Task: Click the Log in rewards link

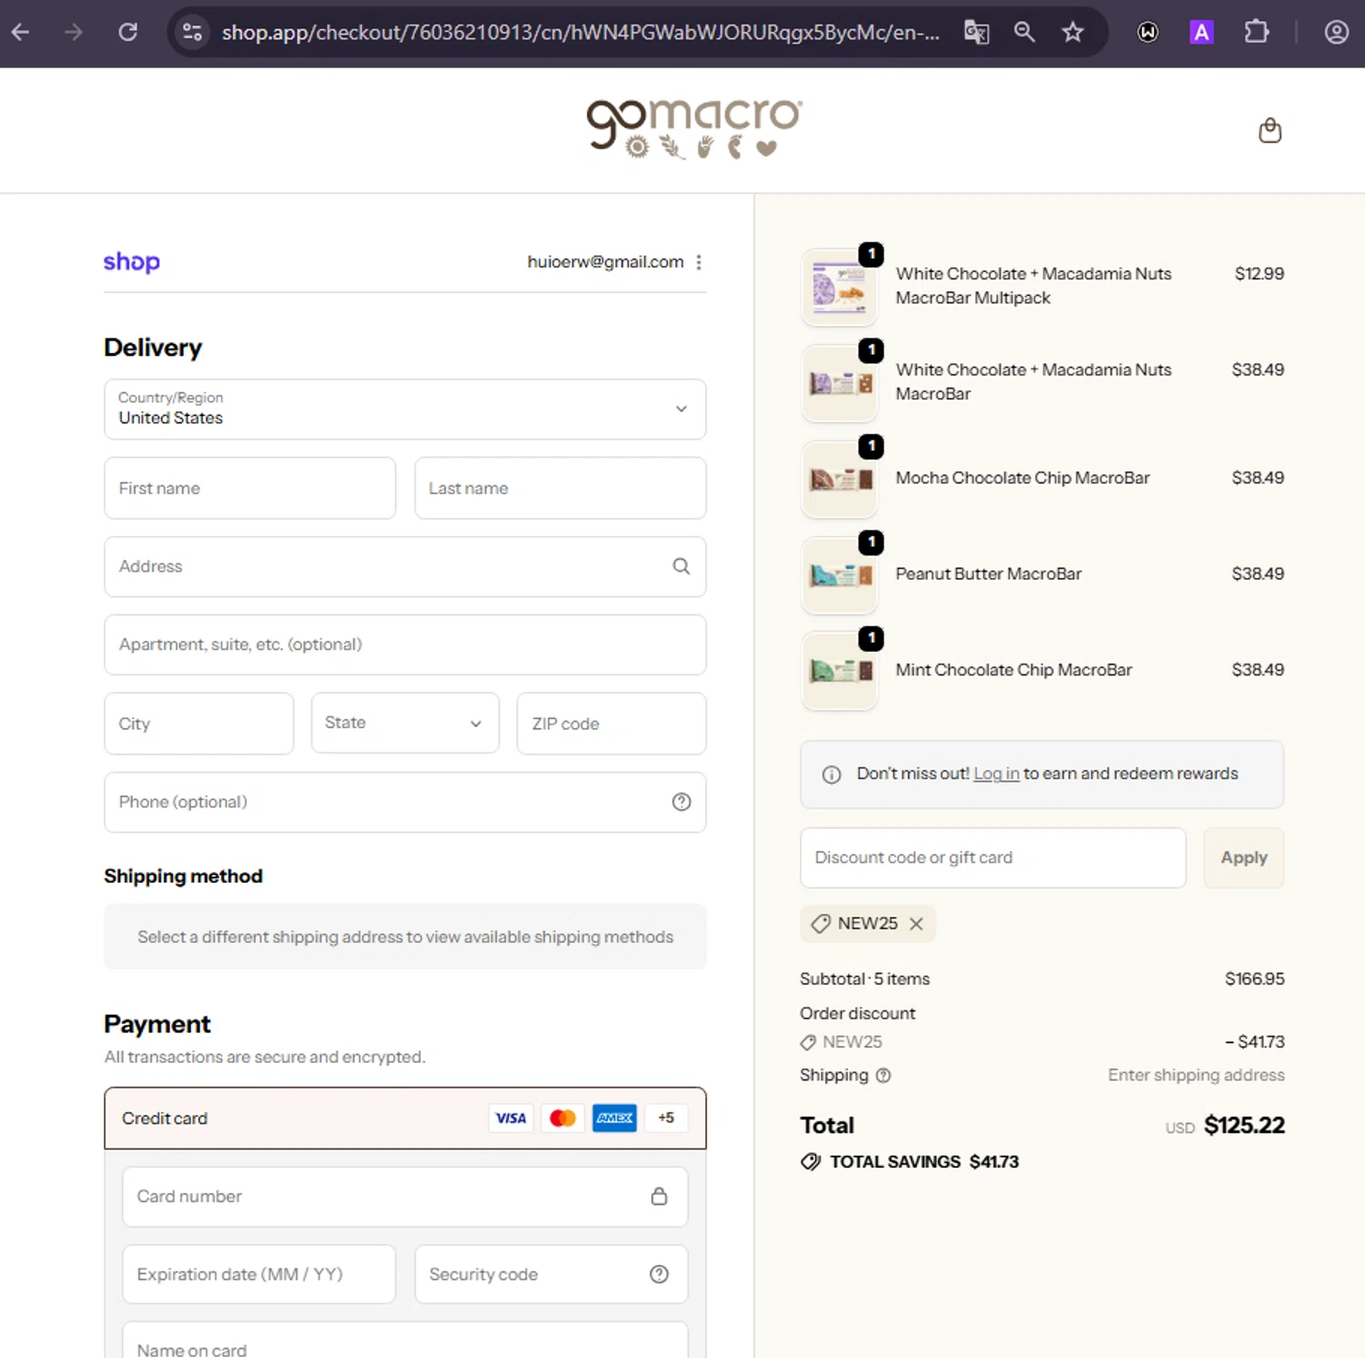Action: (996, 774)
